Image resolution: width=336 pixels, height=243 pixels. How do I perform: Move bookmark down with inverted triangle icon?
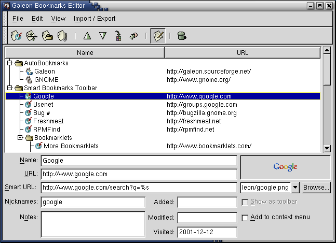point(103,36)
